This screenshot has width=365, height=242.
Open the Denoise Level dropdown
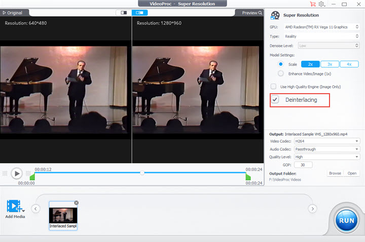(x=328, y=46)
